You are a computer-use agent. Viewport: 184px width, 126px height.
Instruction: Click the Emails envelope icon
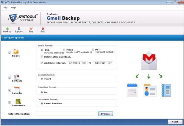(16, 52)
